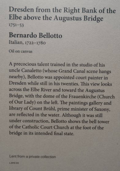Click the word 'Frauenkirche'
The height and width of the screenshot is (171, 120).
[x=82, y=96]
